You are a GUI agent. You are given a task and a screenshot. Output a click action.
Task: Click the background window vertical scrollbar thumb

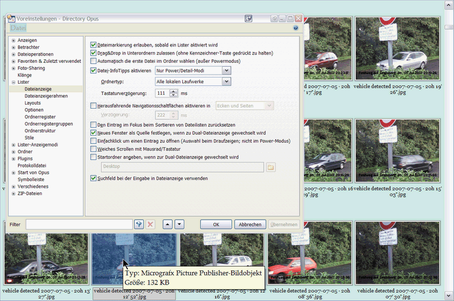click(x=449, y=27)
